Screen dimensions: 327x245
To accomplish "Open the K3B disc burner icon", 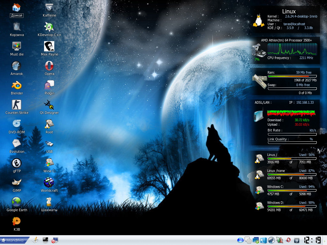I will [17, 221].
